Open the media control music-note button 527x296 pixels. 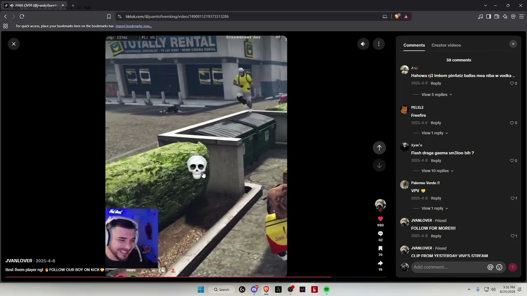click(x=480, y=16)
